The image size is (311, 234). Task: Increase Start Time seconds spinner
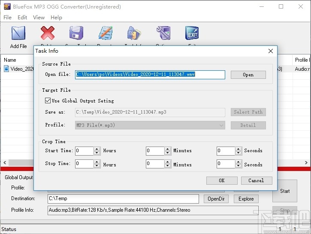238,149
